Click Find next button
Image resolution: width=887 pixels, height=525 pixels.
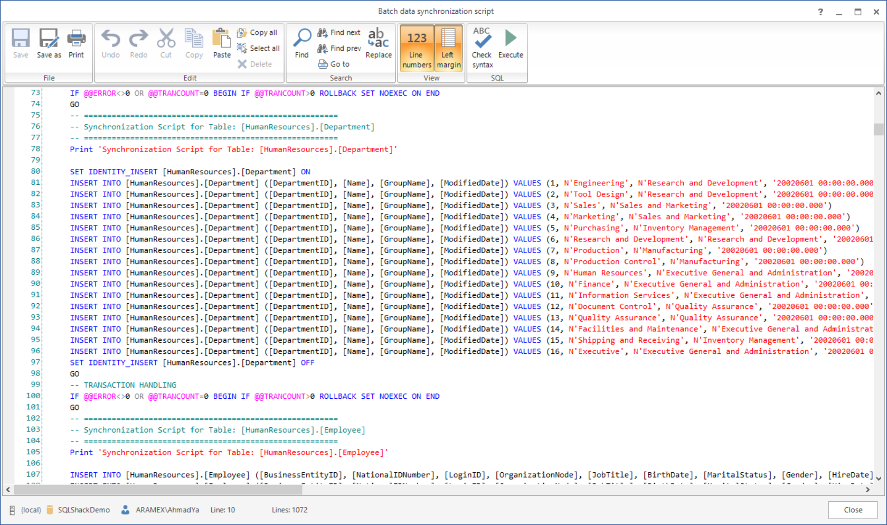tap(339, 33)
